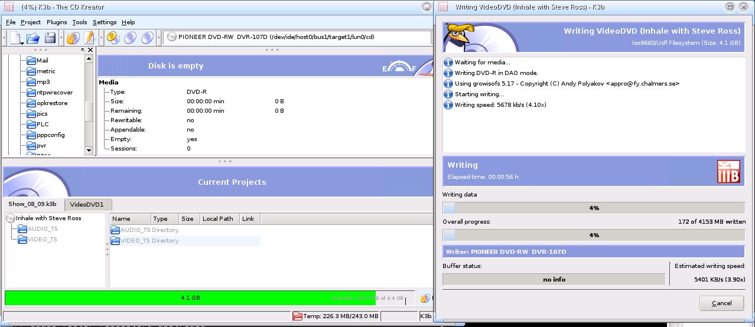Select the ntpwrecover folder in tree
Screen dimensions: 755x327
click(x=54, y=93)
